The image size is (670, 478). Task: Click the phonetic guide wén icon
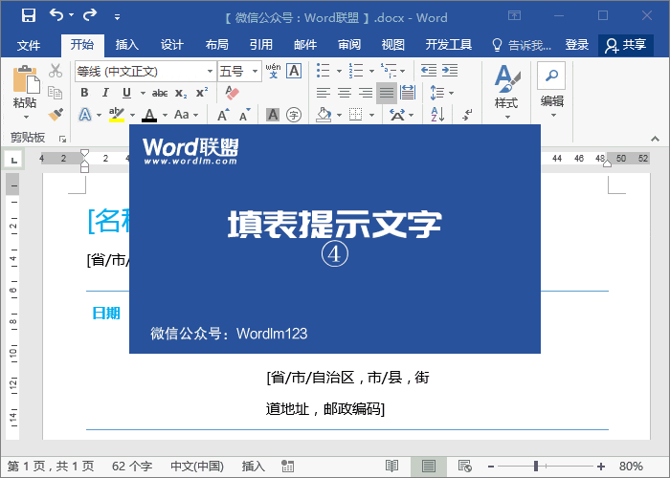(x=273, y=71)
